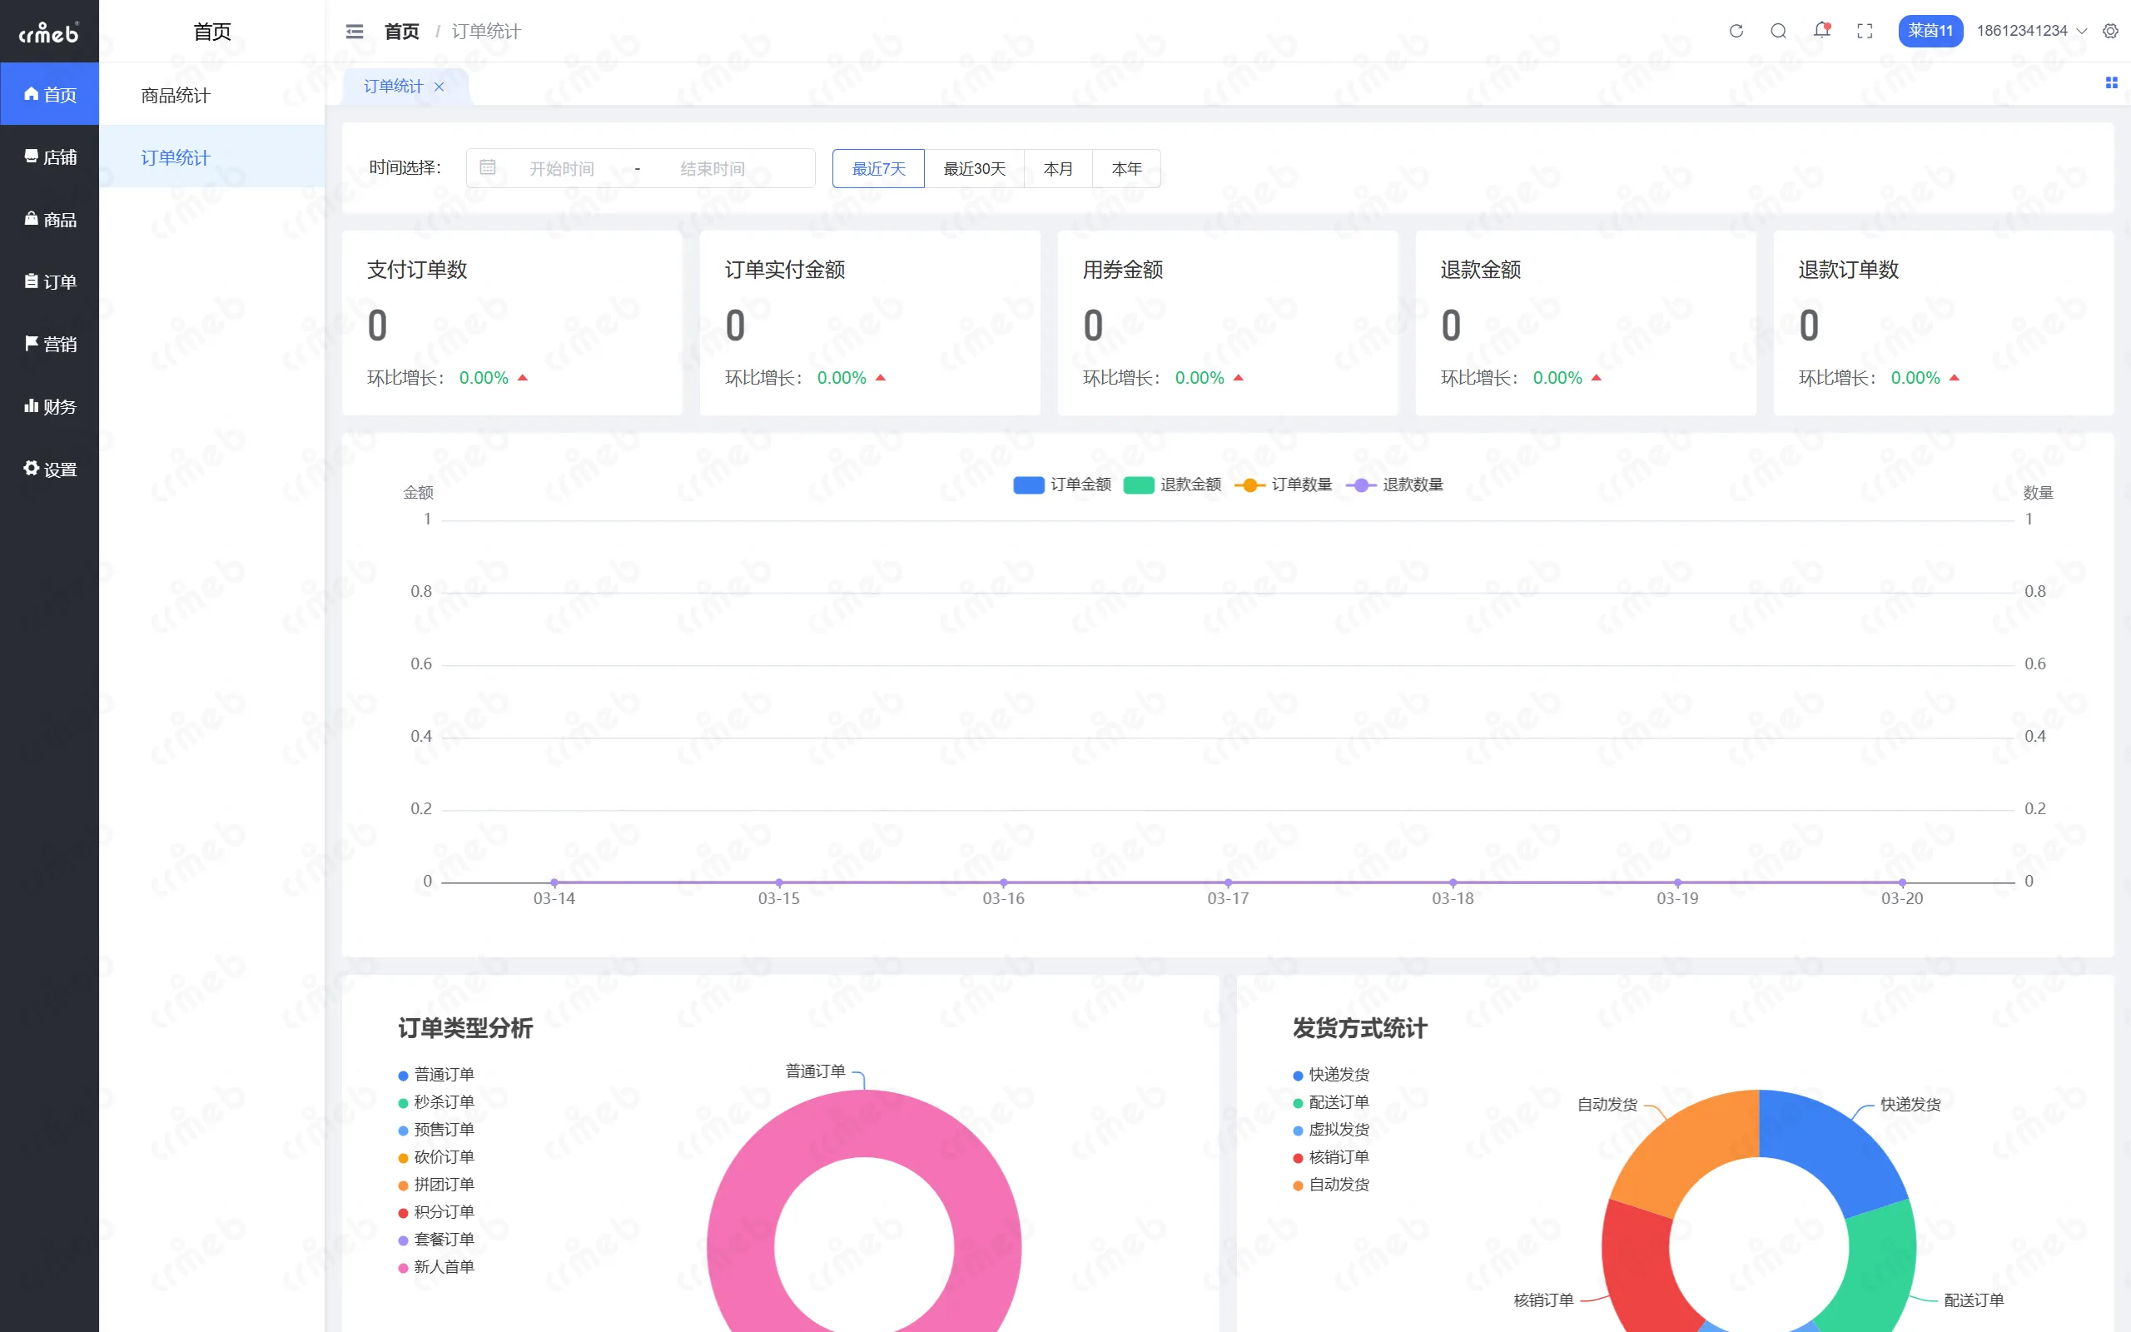This screenshot has height=1332, width=2131.
Task: Toggle the 退款金额 legend series
Action: point(1172,485)
